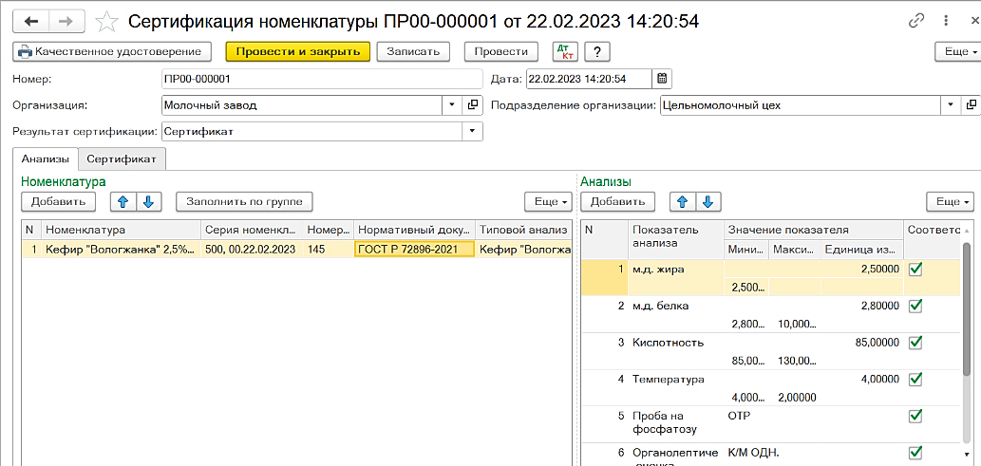Image resolution: width=981 pixels, height=466 pixels.
Task: Move Номенклатура row up with blue arrow
Action: [x=123, y=201]
